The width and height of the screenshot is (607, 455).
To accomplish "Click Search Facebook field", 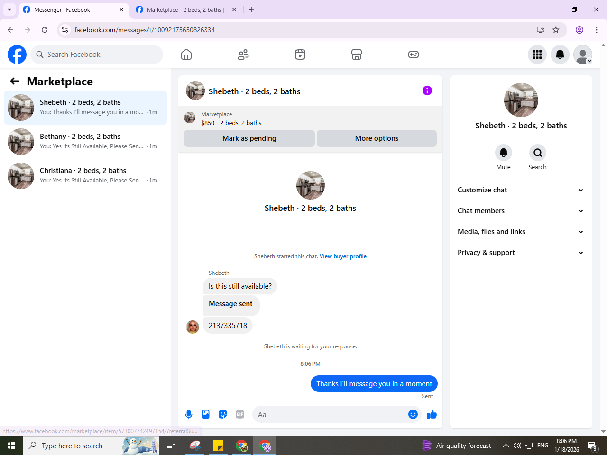I will (97, 55).
